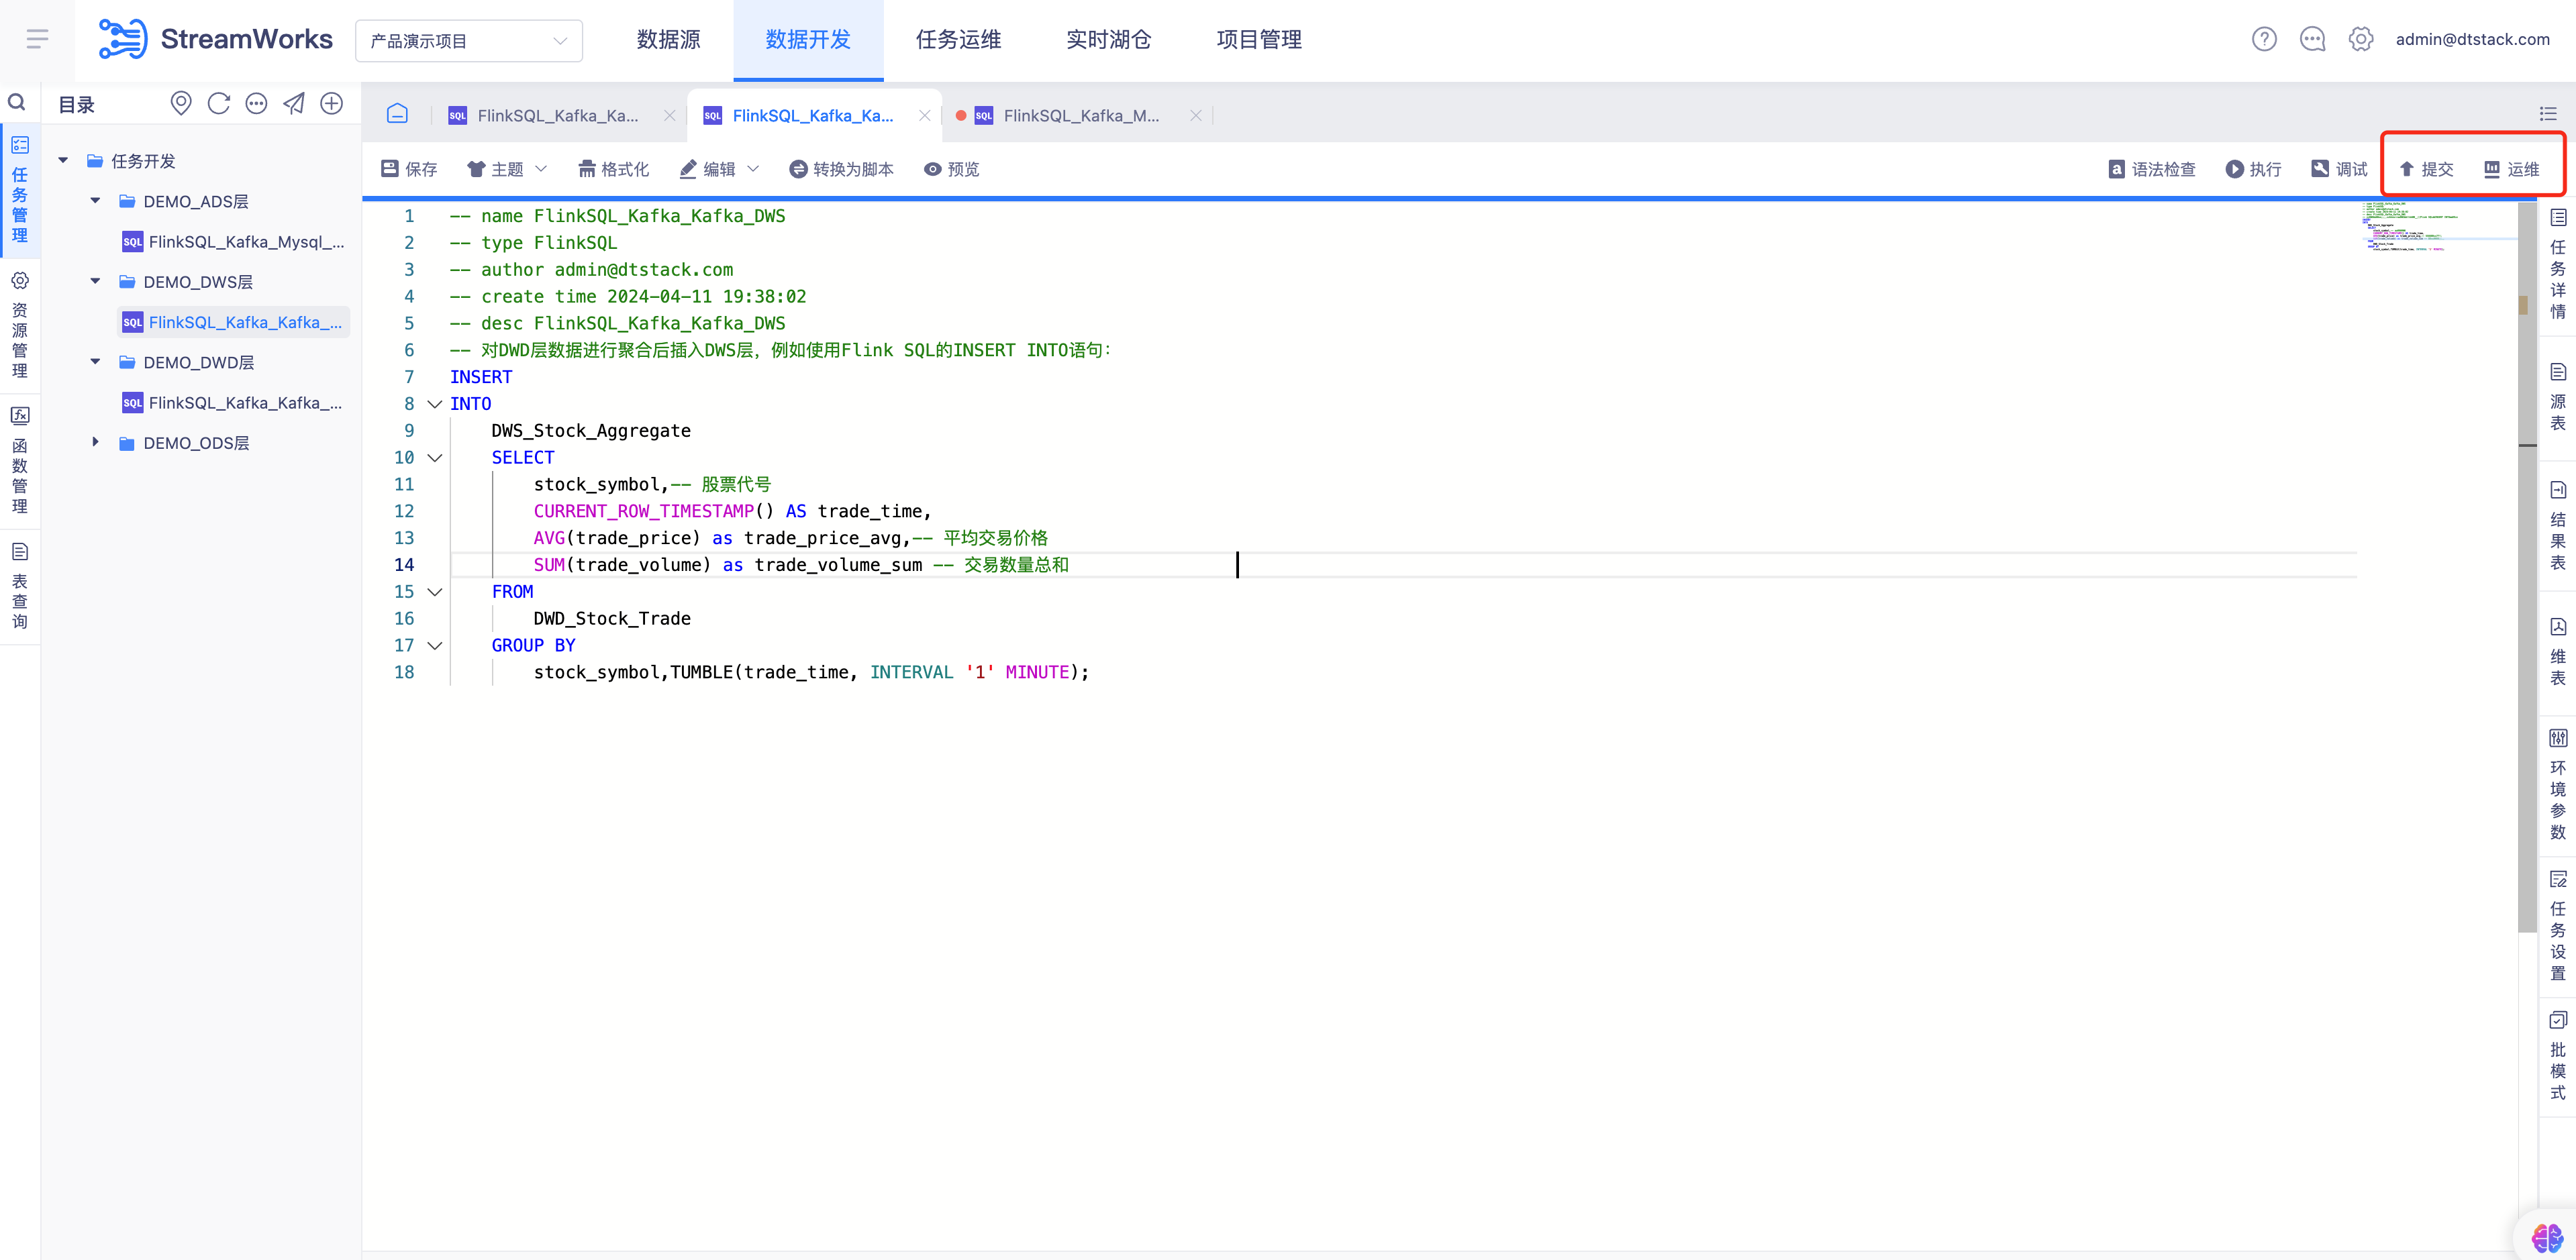
Task: Open 任务管理 in left sidebar
Action: pos(20,190)
